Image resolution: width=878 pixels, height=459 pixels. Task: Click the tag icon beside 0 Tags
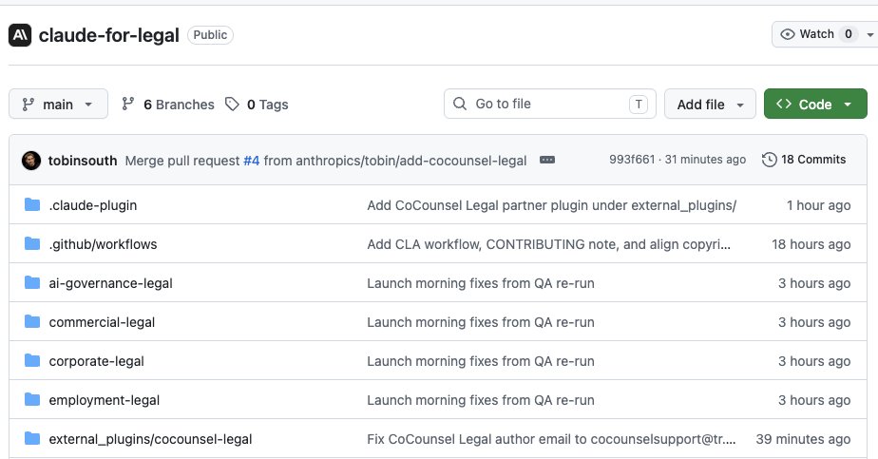[233, 105]
